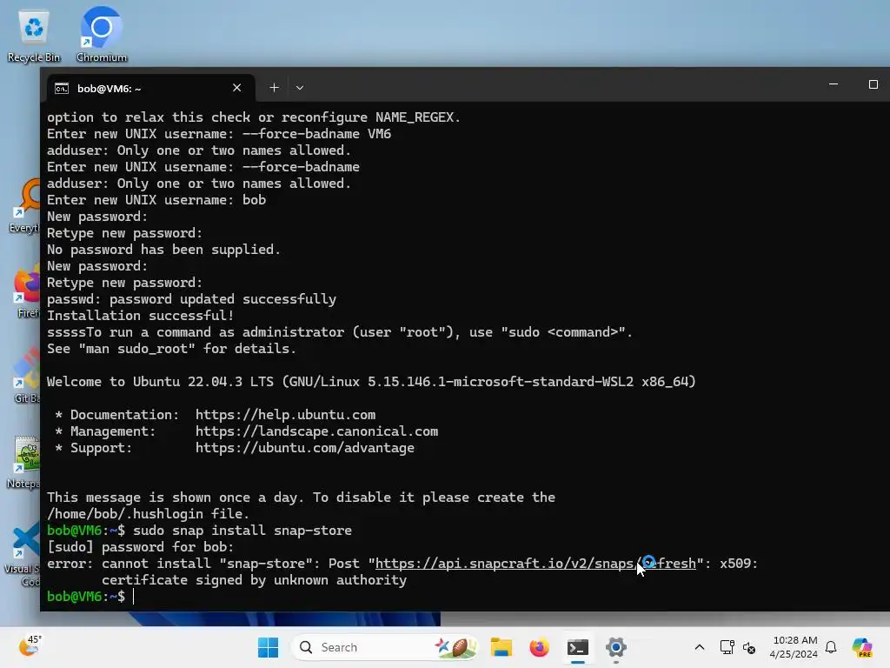Click the sudo snap install snap-store command
Viewport: 890px width, 668px height.
click(242, 530)
